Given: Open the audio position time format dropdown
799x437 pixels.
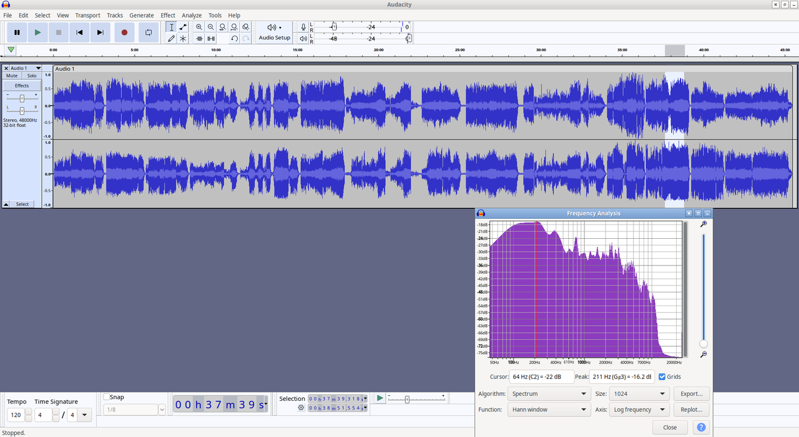Looking at the screenshot, I should click(x=266, y=404).
